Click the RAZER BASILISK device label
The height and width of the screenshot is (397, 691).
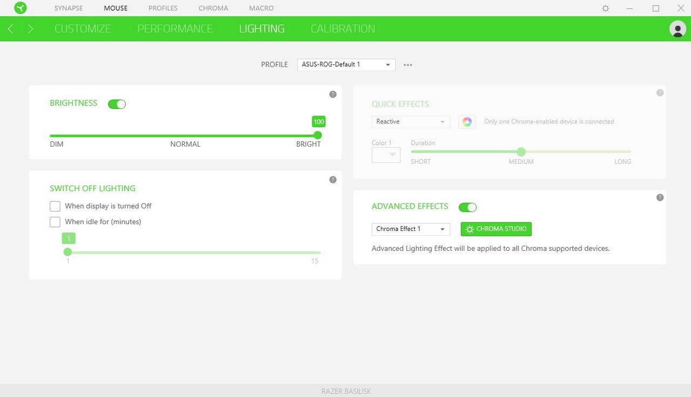coord(346,391)
